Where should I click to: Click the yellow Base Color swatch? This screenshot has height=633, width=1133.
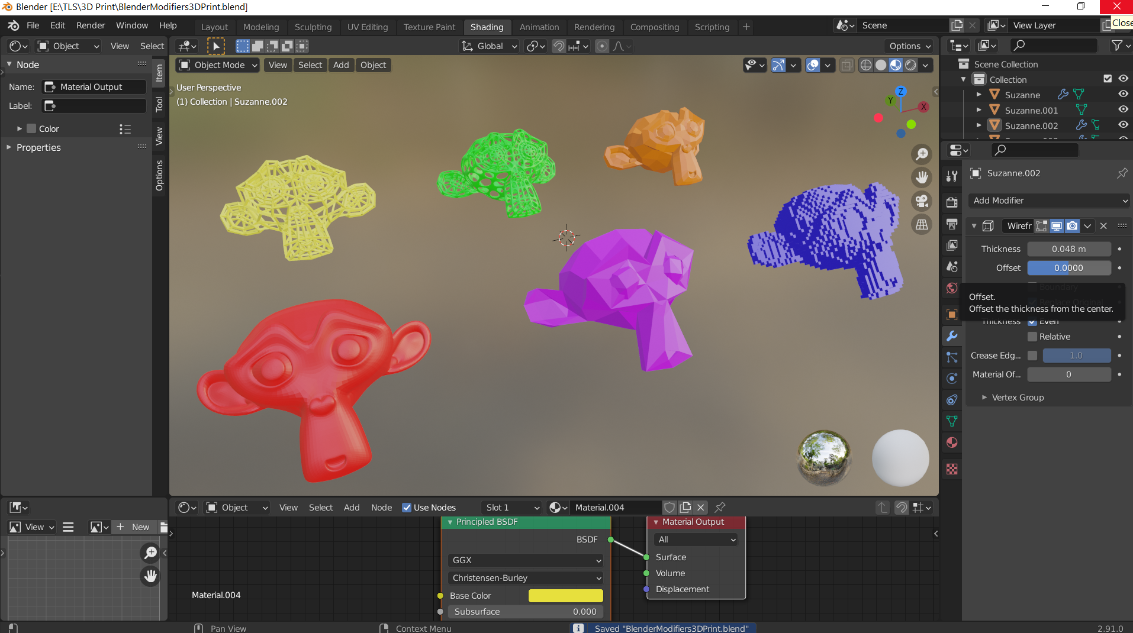tap(565, 596)
